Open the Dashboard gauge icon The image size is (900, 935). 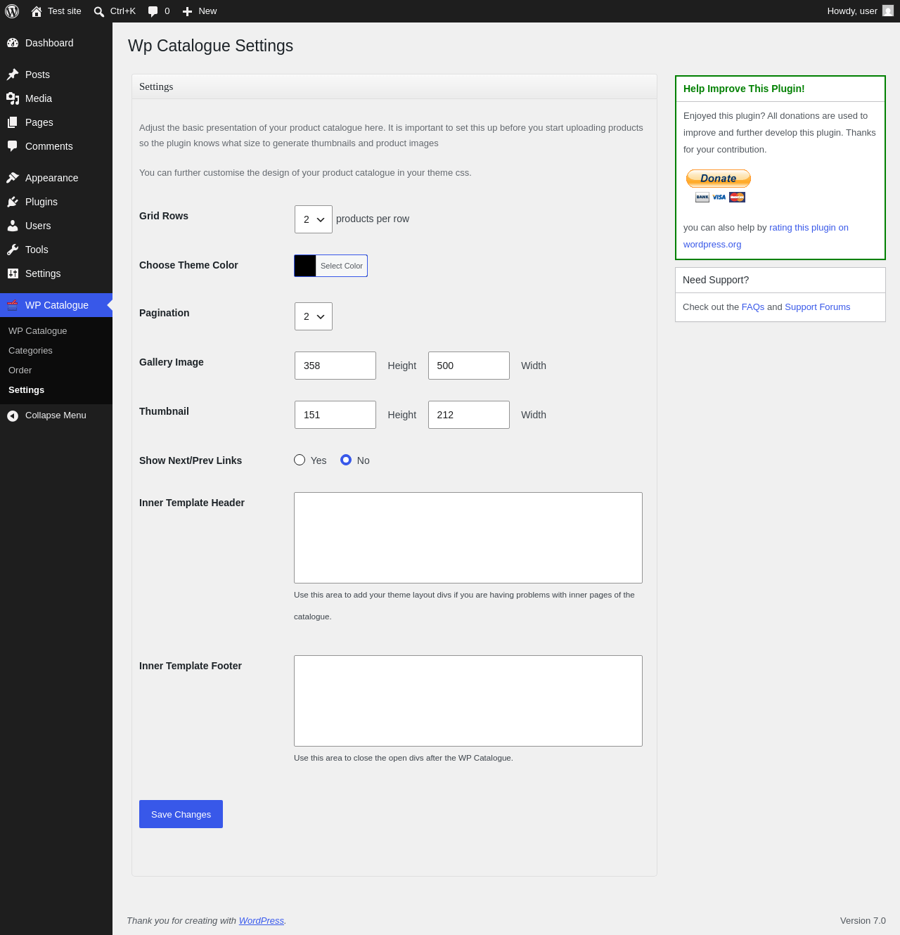(x=13, y=43)
